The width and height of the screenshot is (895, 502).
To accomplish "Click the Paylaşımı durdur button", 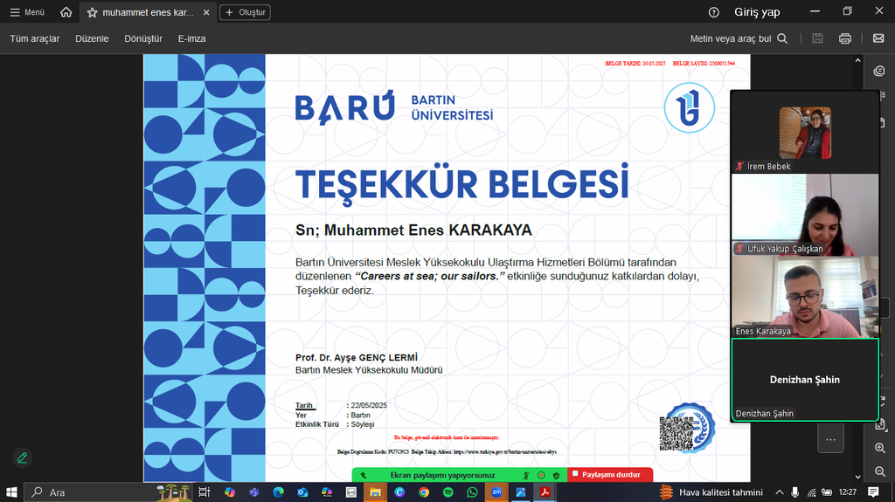I will pos(610,475).
